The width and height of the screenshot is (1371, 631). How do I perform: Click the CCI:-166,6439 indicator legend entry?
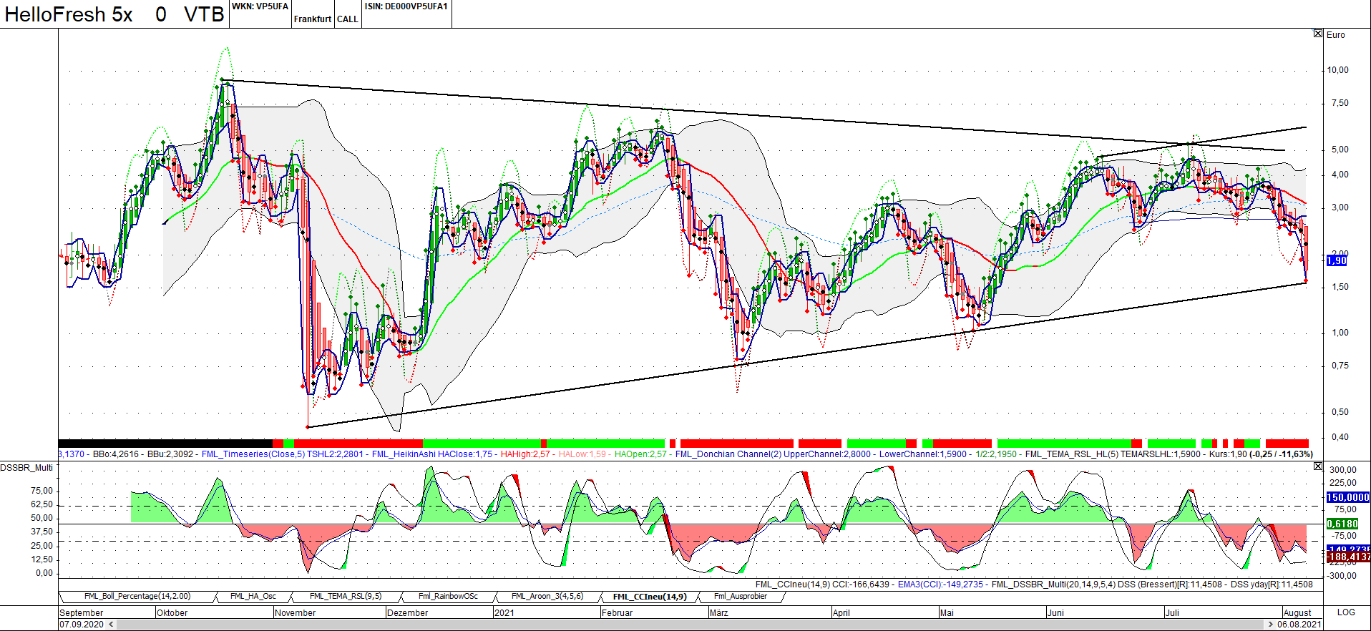tap(861, 584)
